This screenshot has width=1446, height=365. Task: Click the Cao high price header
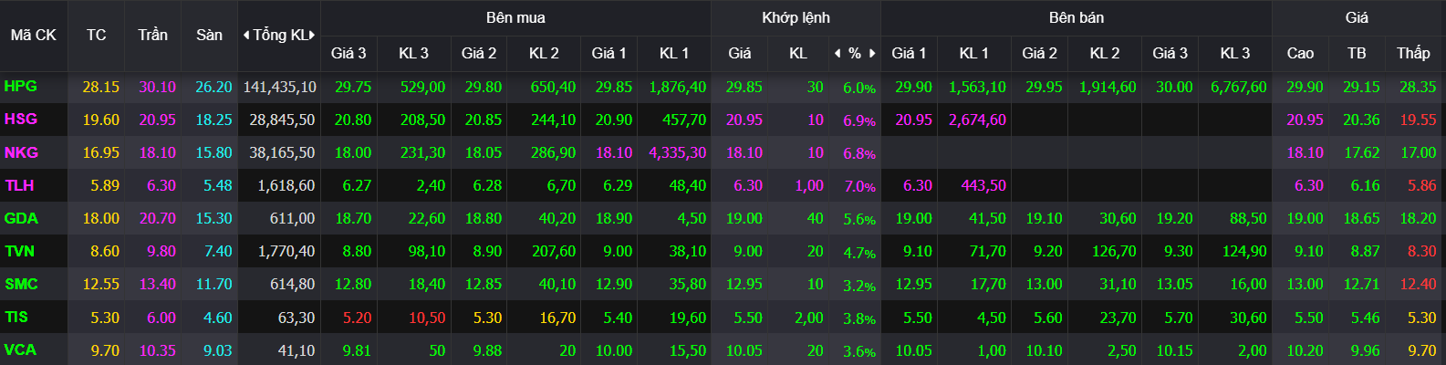pyautogui.click(x=1300, y=54)
